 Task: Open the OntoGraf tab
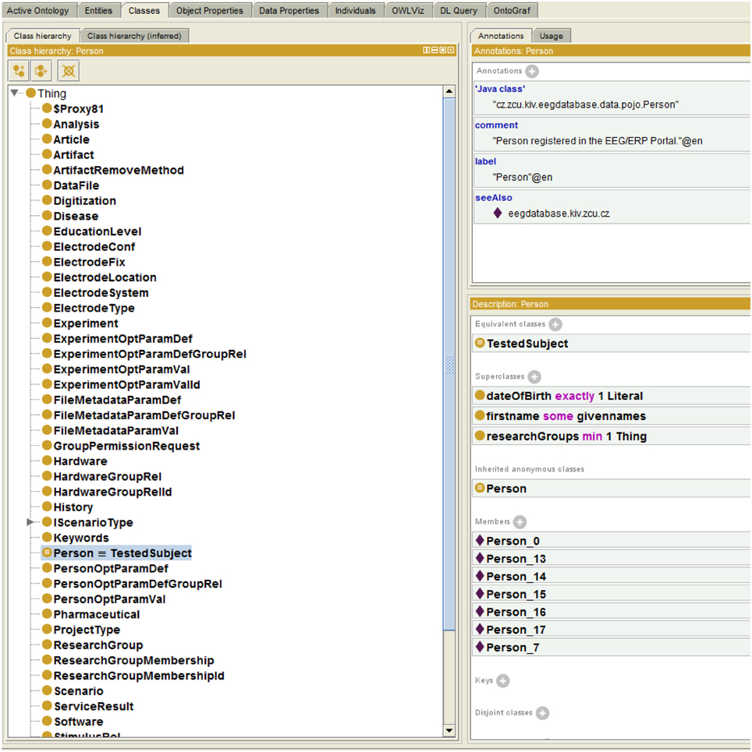[512, 11]
